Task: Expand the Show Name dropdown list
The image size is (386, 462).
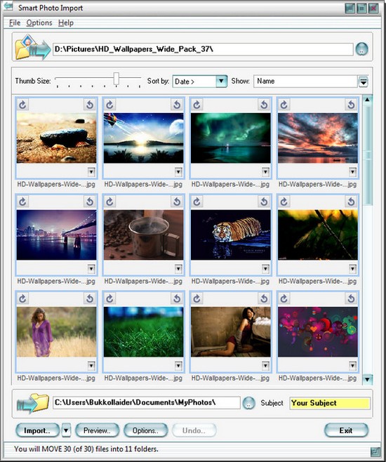Action: point(364,81)
